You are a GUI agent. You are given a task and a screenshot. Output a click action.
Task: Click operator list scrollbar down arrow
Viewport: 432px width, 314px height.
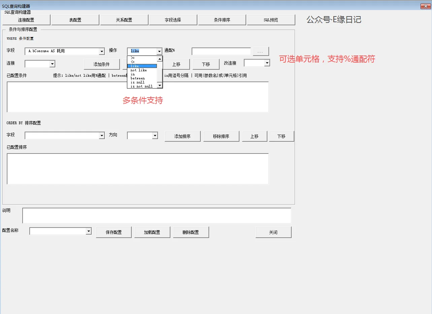[160, 85]
